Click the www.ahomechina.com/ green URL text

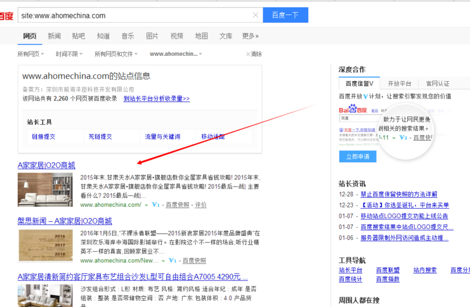pos(111,205)
